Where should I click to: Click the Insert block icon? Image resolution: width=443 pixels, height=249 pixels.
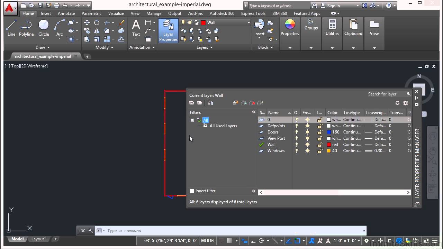[259, 28]
